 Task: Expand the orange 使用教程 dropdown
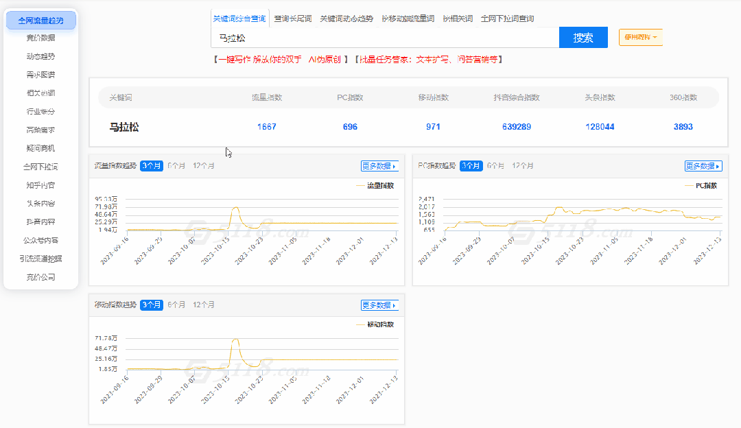pos(640,37)
